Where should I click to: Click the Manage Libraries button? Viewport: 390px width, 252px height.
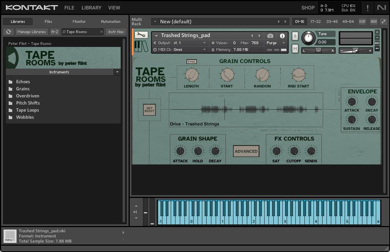(x=32, y=32)
